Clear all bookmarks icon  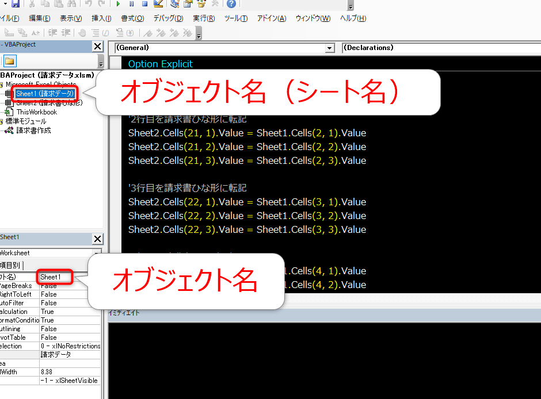(x=188, y=33)
